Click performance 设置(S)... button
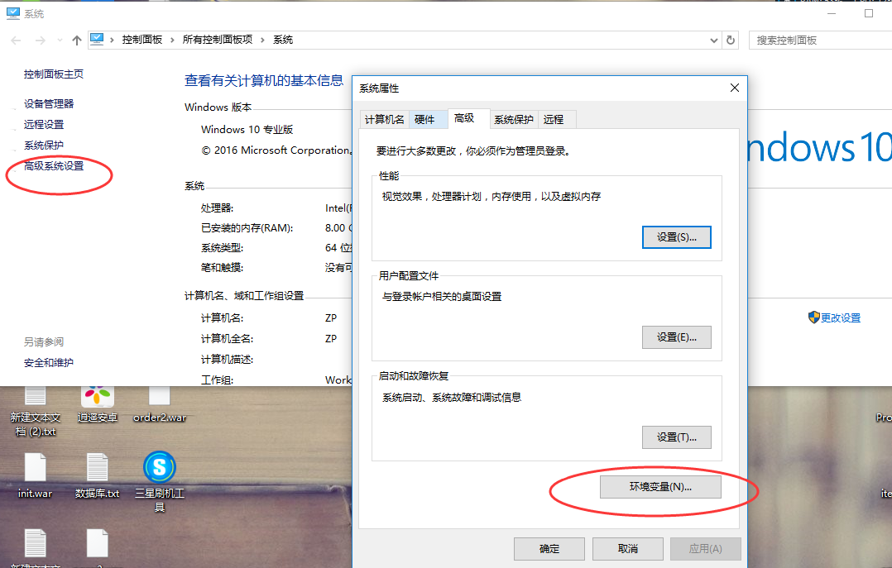This screenshot has width=892, height=568. coord(676,237)
